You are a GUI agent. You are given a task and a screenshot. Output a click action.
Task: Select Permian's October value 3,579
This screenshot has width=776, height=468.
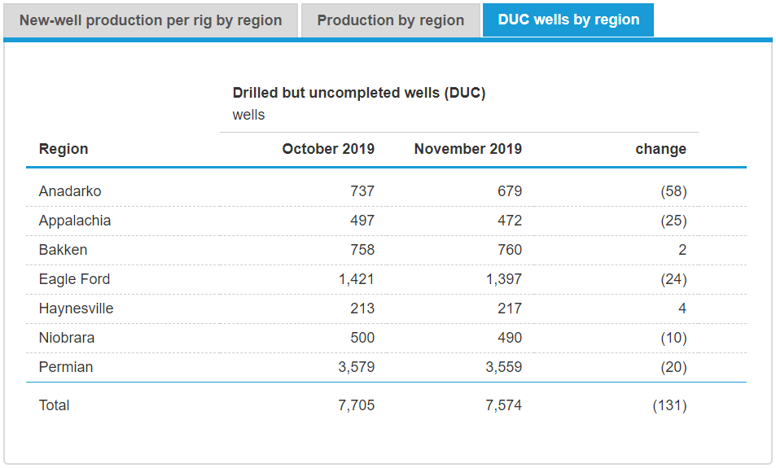point(356,367)
